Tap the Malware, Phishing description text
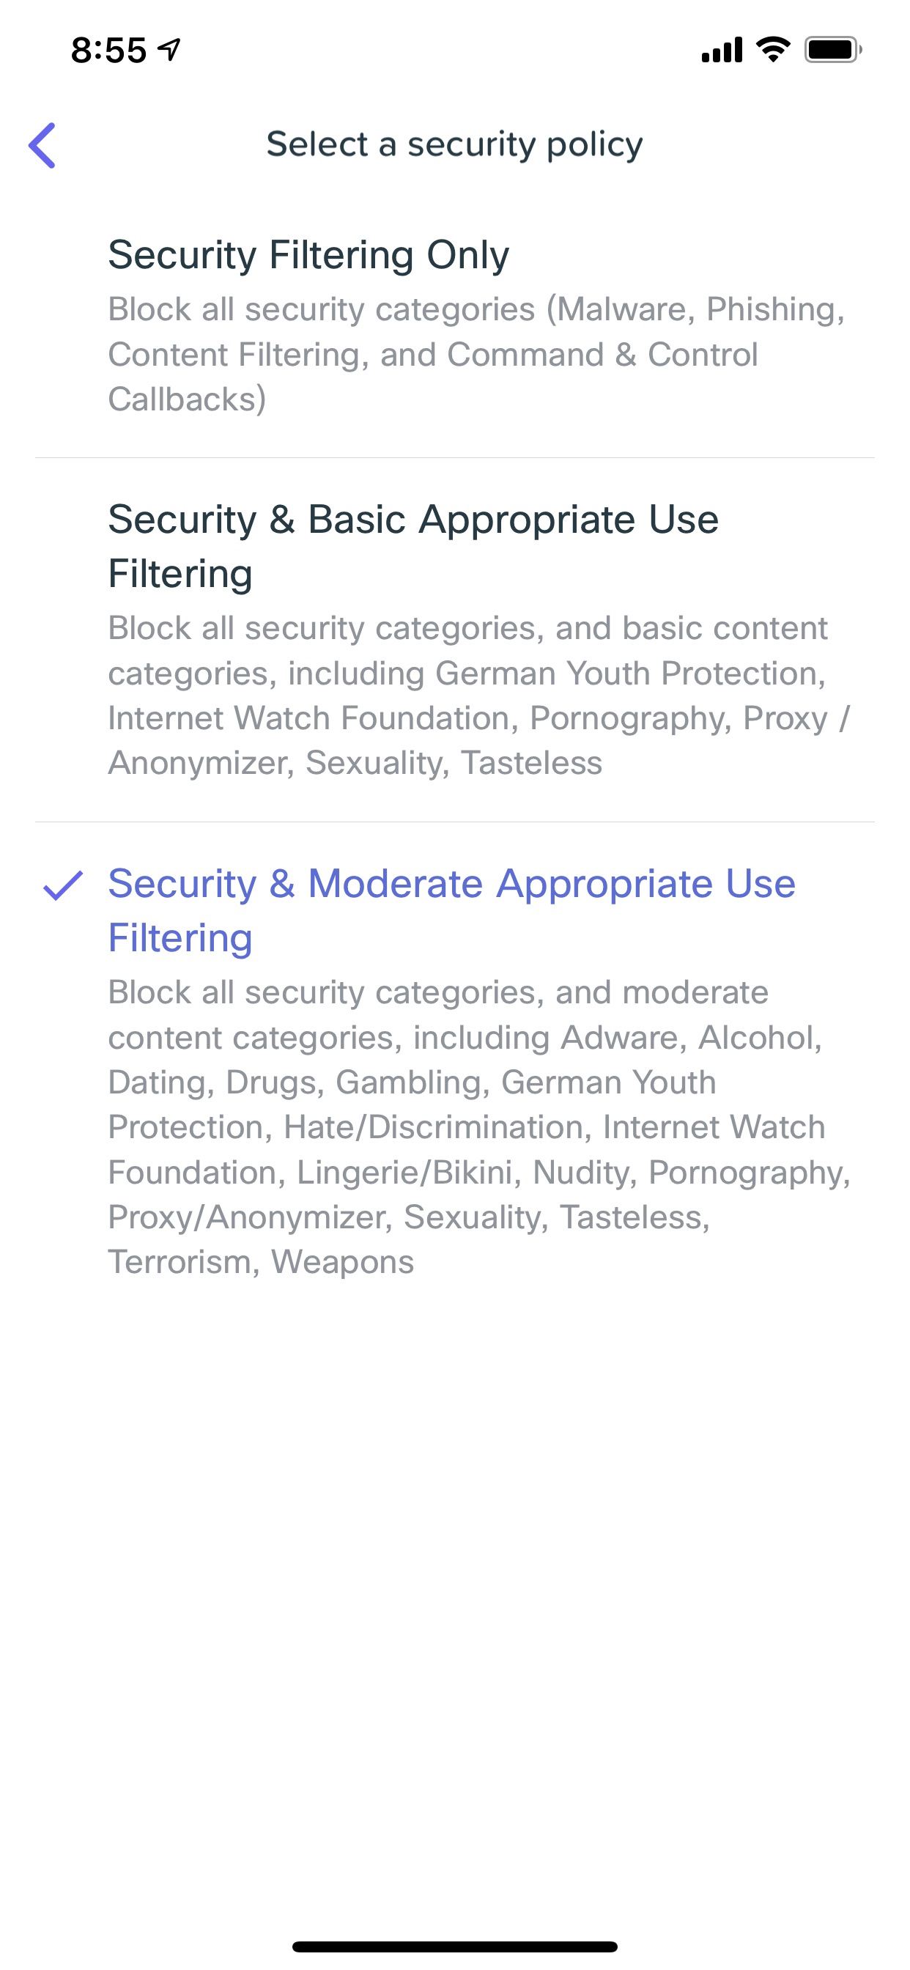This screenshot has height=1970, width=910. [x=476, y=310]
